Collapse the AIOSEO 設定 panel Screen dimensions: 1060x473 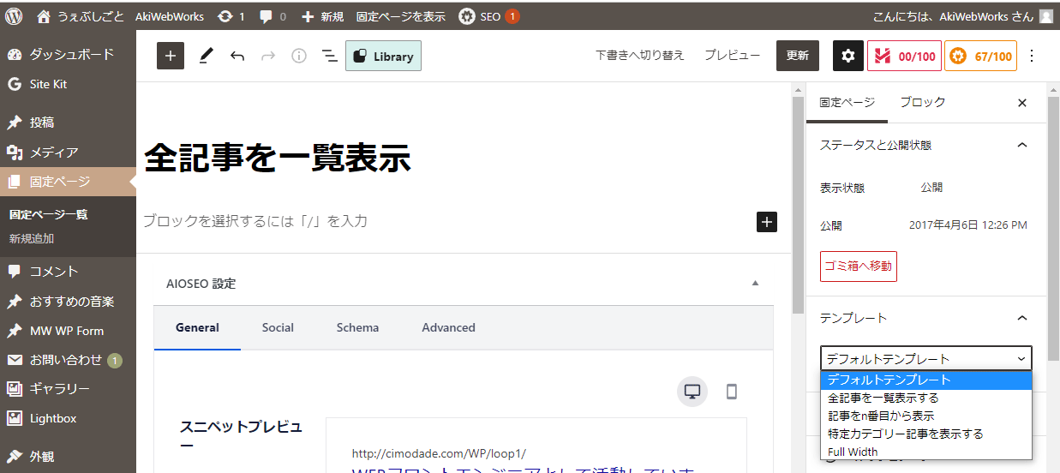pyautogui.click(x=755, y=283)
